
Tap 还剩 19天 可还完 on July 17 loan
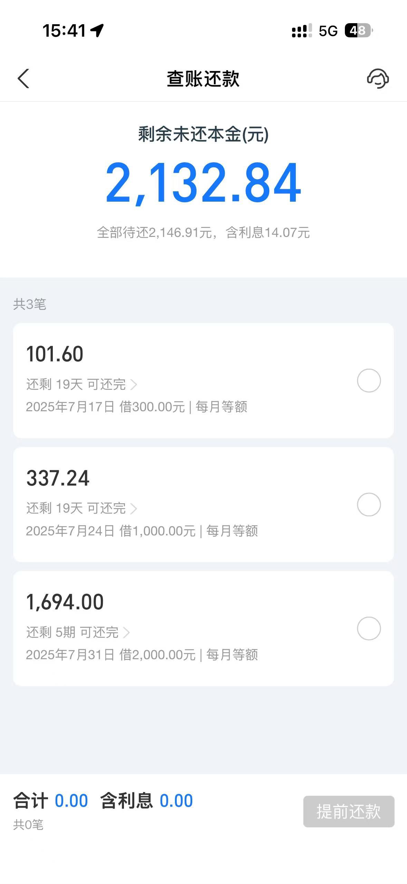click(76, 384)
